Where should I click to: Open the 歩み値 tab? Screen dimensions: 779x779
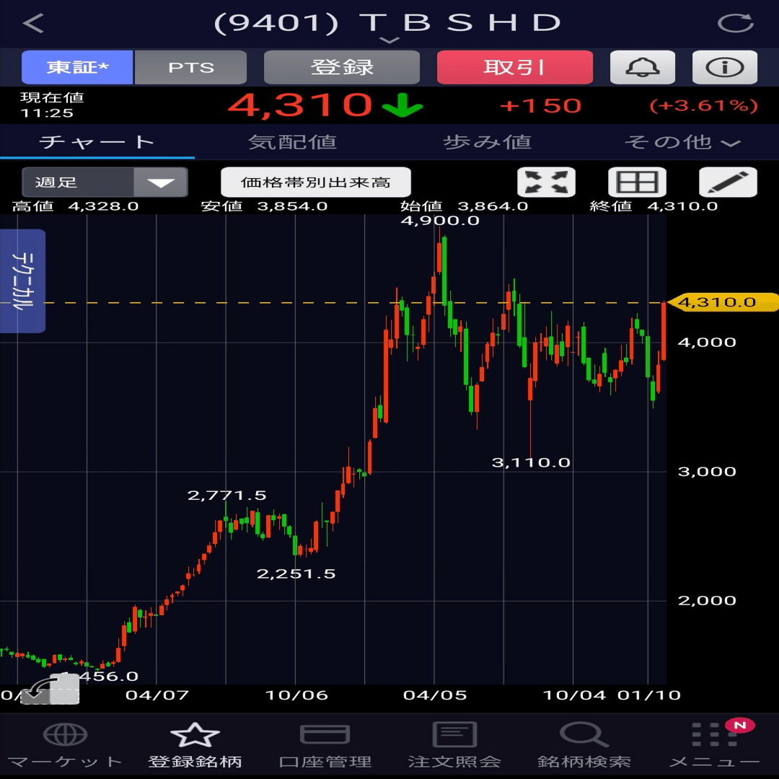[x=487, y=142]
